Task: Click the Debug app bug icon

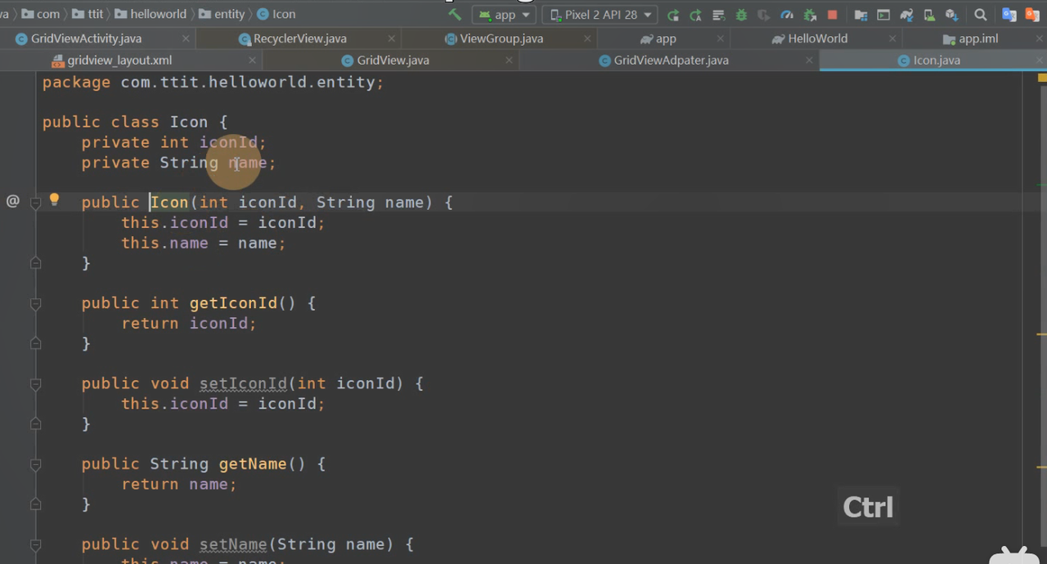Action: (741, 15)
